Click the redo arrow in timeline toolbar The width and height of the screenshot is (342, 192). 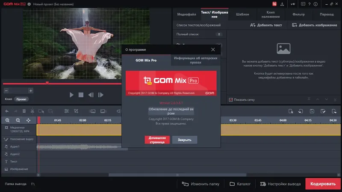coord(15,111)
